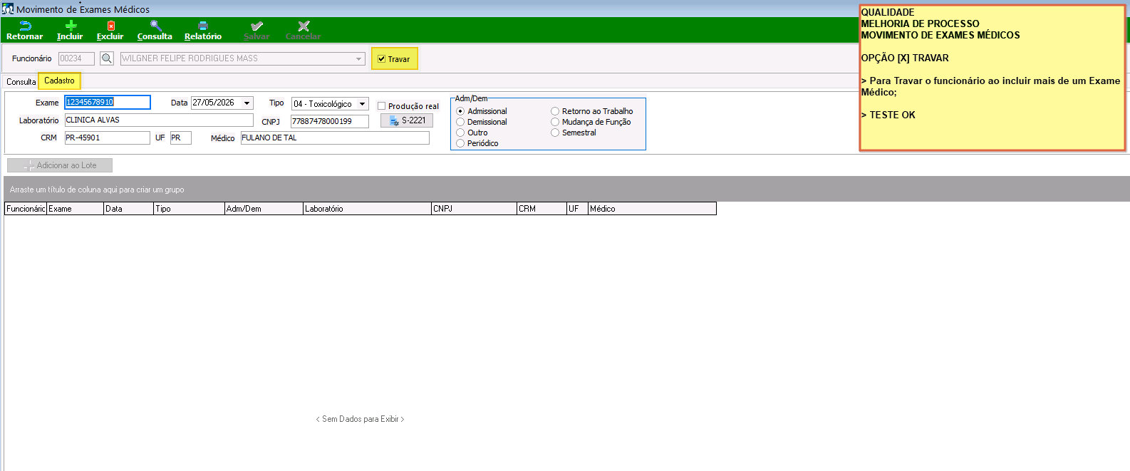Select Mudança de Função radio option
Viewport: 1130px width, 471px height.
pos(555,122)
